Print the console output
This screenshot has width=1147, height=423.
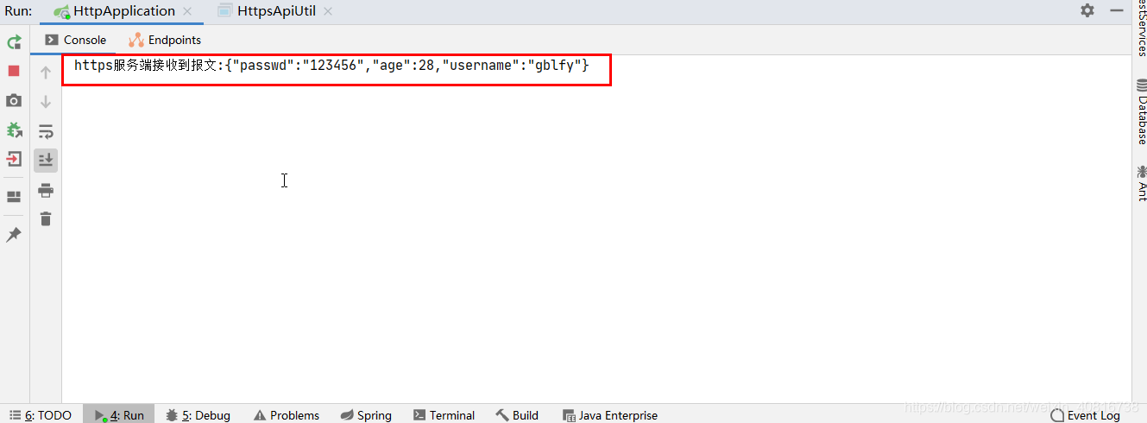tap(46, 190)
